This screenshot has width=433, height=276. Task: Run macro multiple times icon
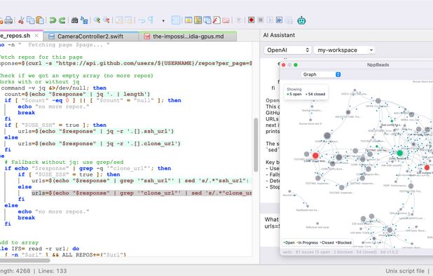click(279, 20)
